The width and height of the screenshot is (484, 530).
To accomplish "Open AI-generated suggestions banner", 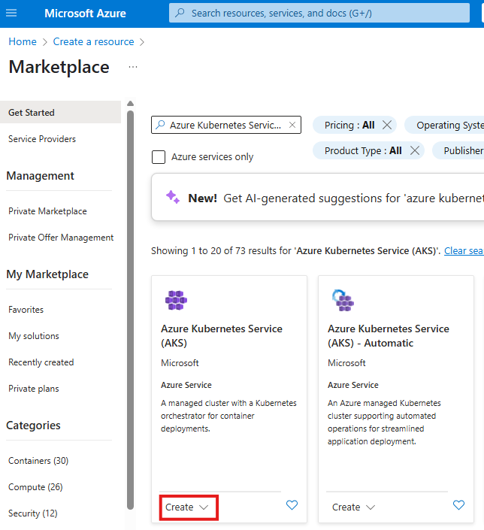I will (318, 198).
